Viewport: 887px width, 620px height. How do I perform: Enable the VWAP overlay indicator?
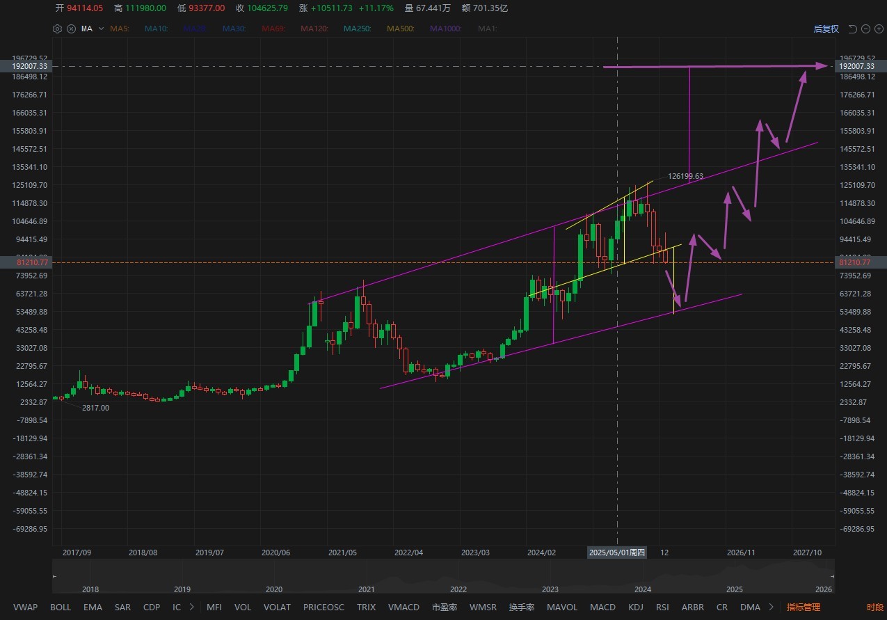(25, 607)
